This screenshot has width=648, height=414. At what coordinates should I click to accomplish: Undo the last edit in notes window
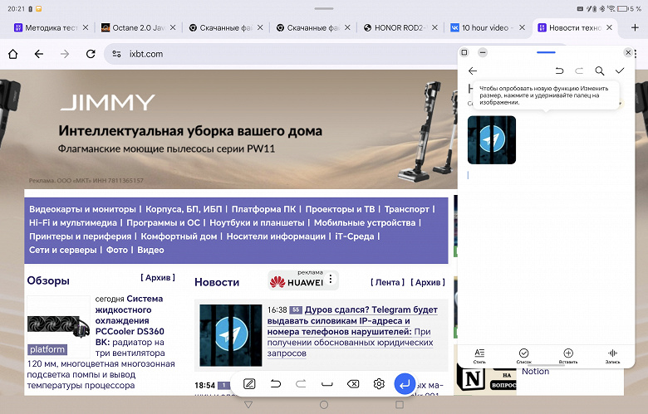coord(559,71)
